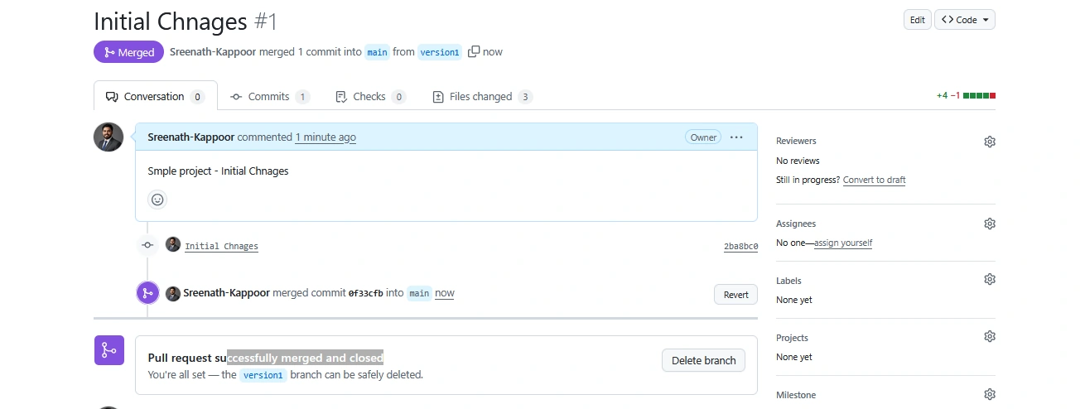The image size is (1085, 409).
Task: Click the copy branch name icon
Action: tap(474, 51)
